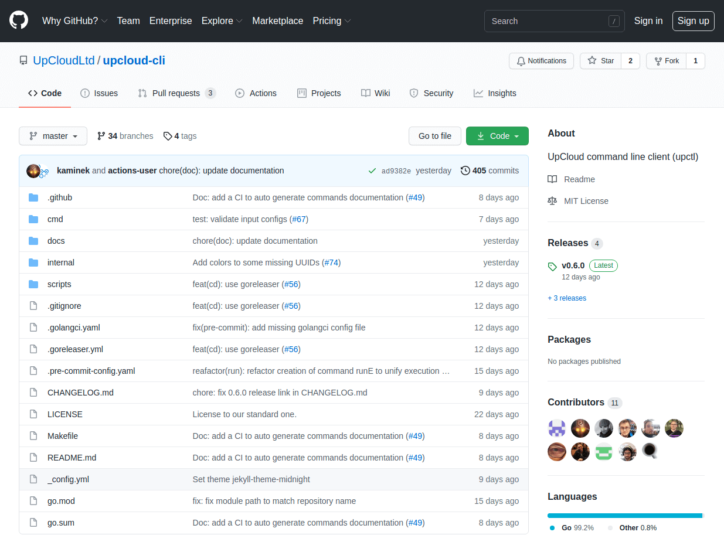Click the .github folder icon
The width and height of the screenshot is (724, 542).
(33, 197)
